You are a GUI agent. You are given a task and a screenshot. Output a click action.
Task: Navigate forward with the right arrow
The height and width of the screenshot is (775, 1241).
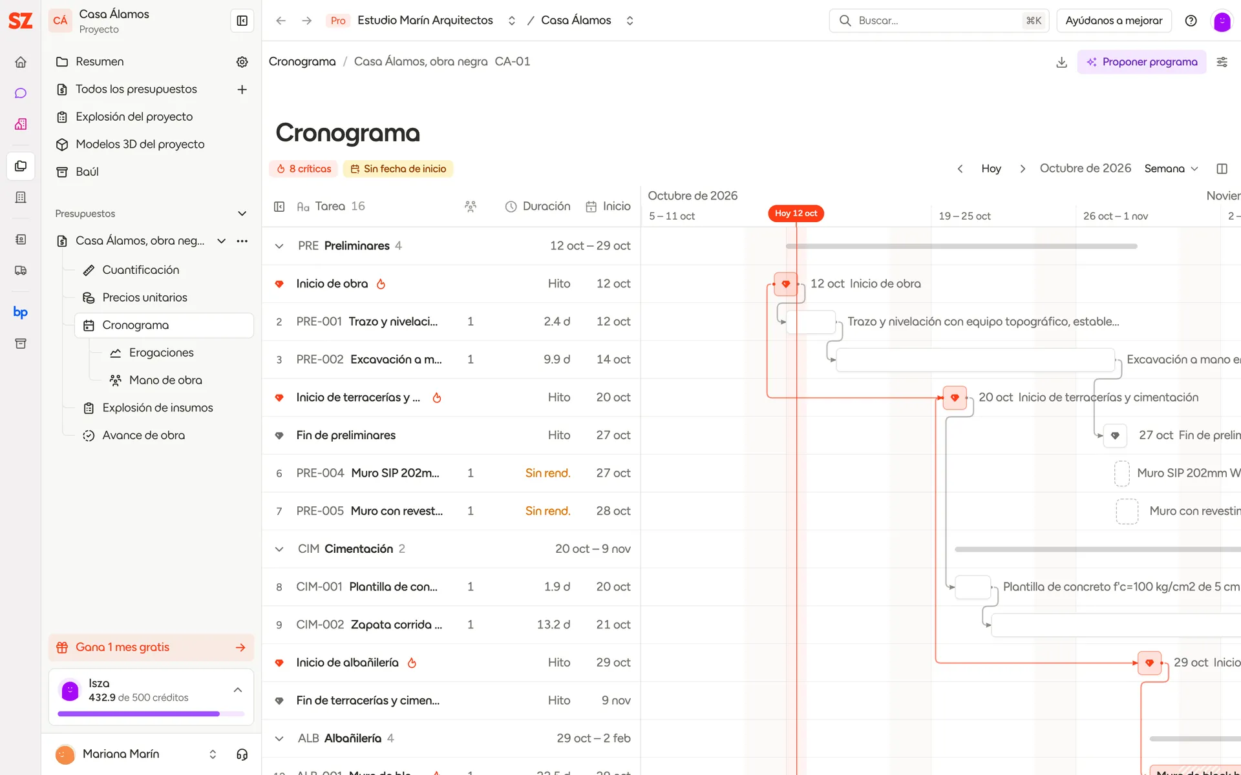[307, 21]
